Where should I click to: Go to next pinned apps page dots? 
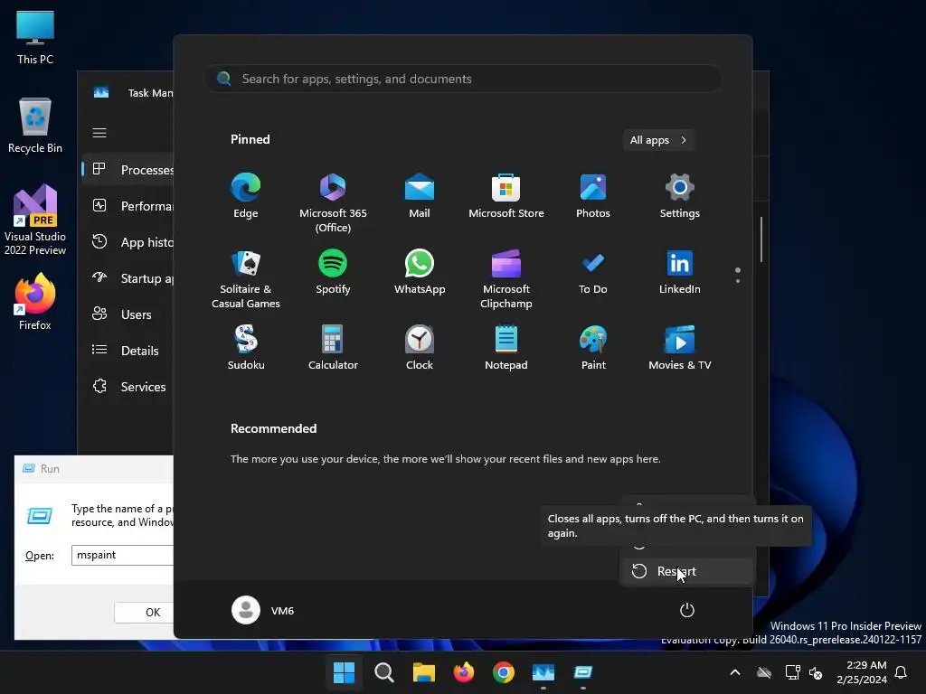click(738, 275)
